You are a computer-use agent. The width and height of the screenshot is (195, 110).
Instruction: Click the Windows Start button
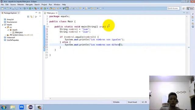(4, 107)
